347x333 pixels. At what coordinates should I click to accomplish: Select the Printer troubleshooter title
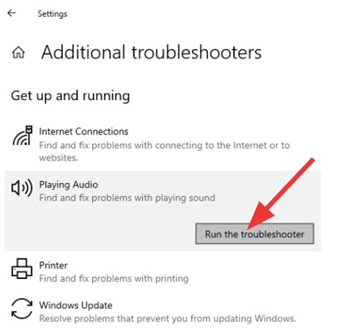pyautogui.click(x=53, y=266)
